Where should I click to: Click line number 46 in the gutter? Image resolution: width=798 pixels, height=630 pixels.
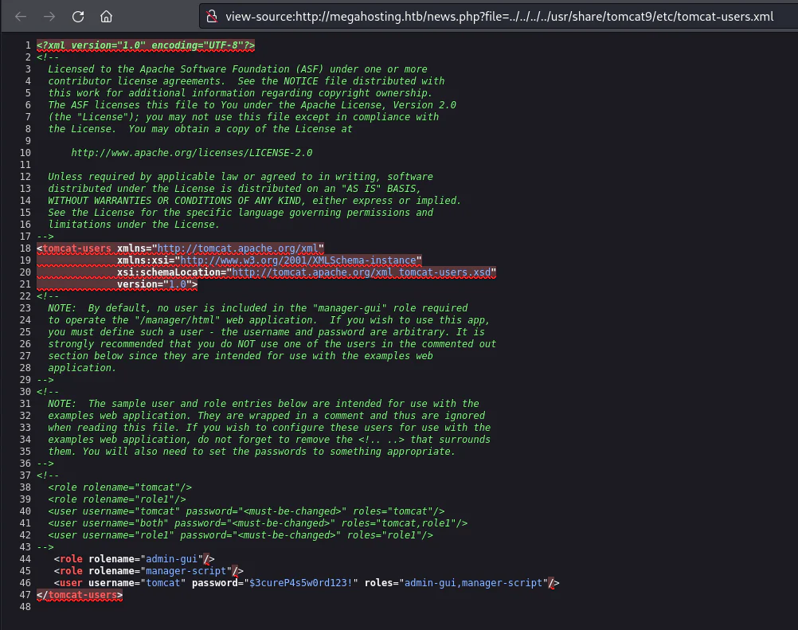[25, 583]
